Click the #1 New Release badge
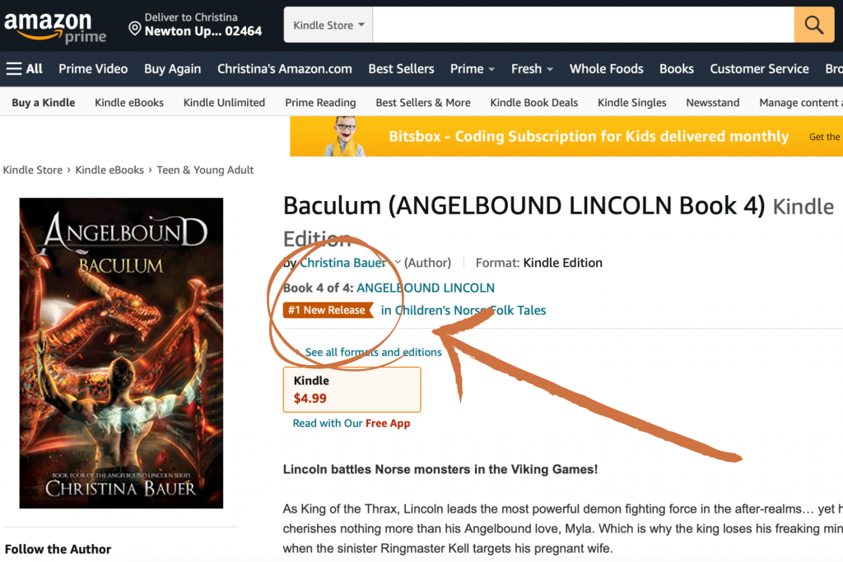Image resolution: width=843 pixels, height=562 pixels. pyautogui.click(x=328, y=310)
